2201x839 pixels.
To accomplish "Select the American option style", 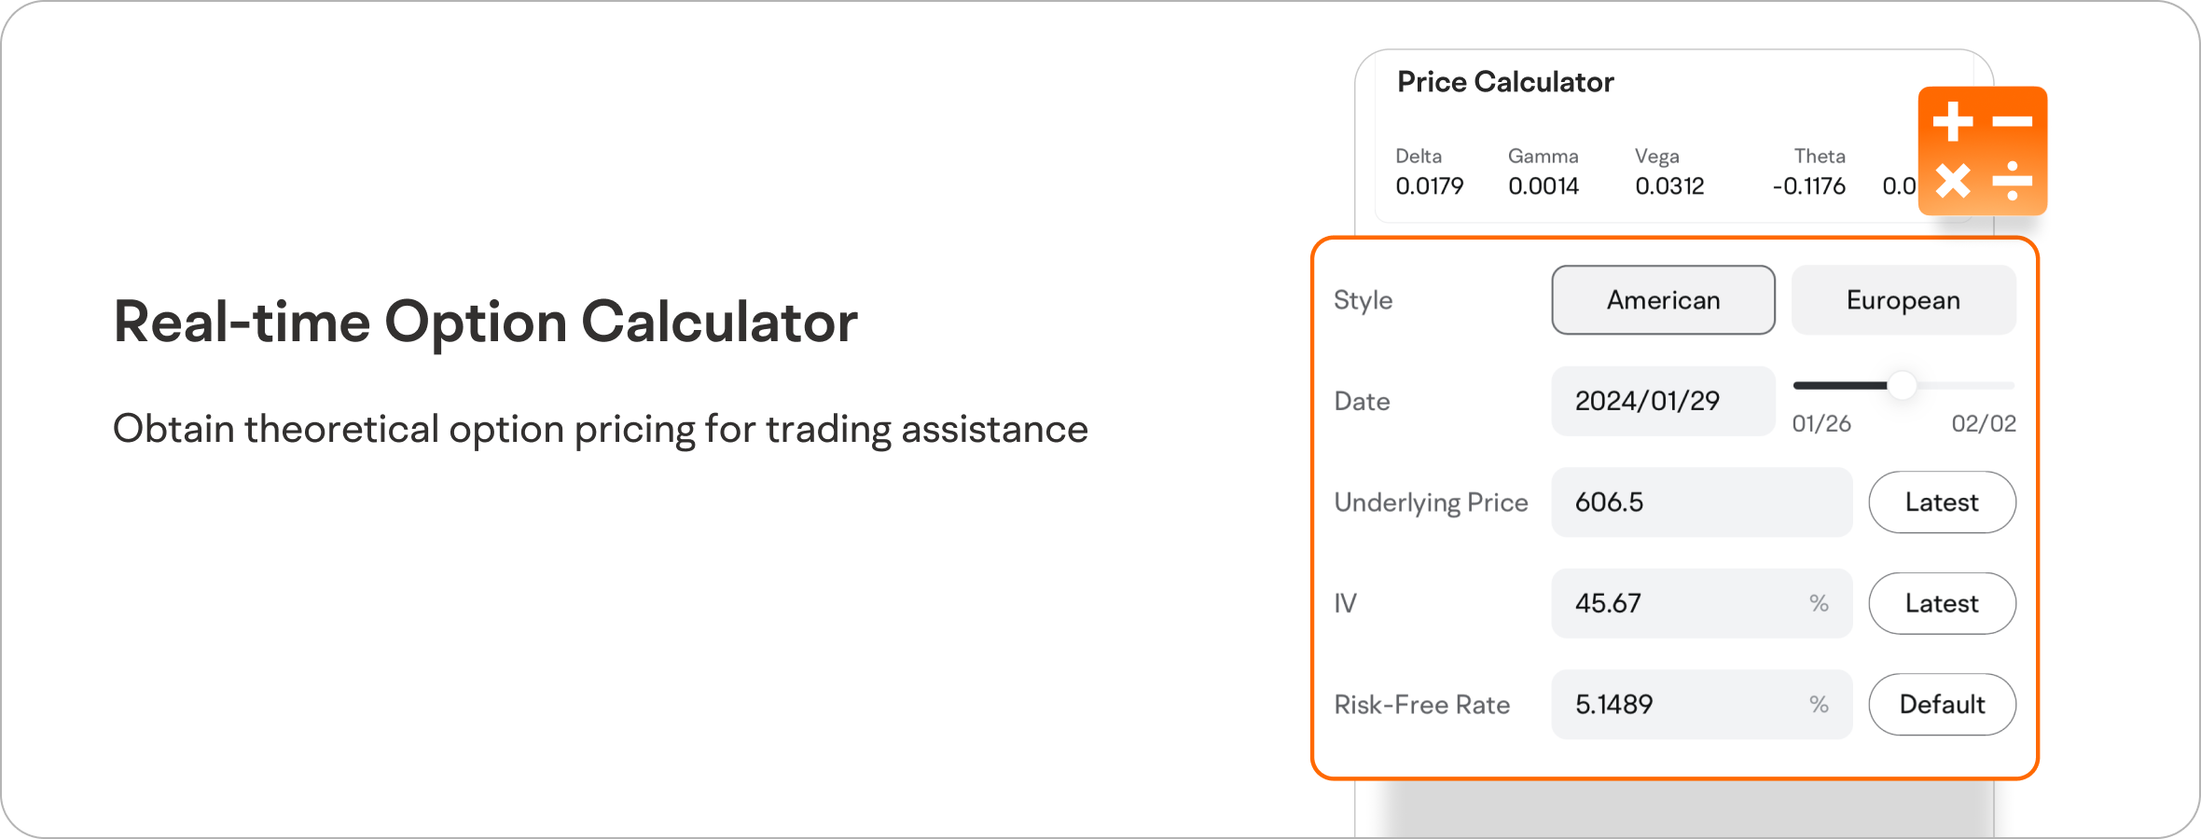I will tap(1663, 300).
